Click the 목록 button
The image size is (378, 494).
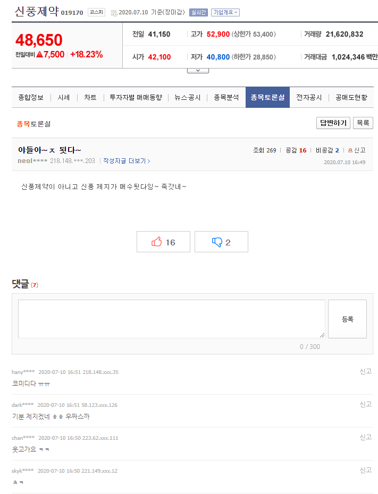click(363, 123)
